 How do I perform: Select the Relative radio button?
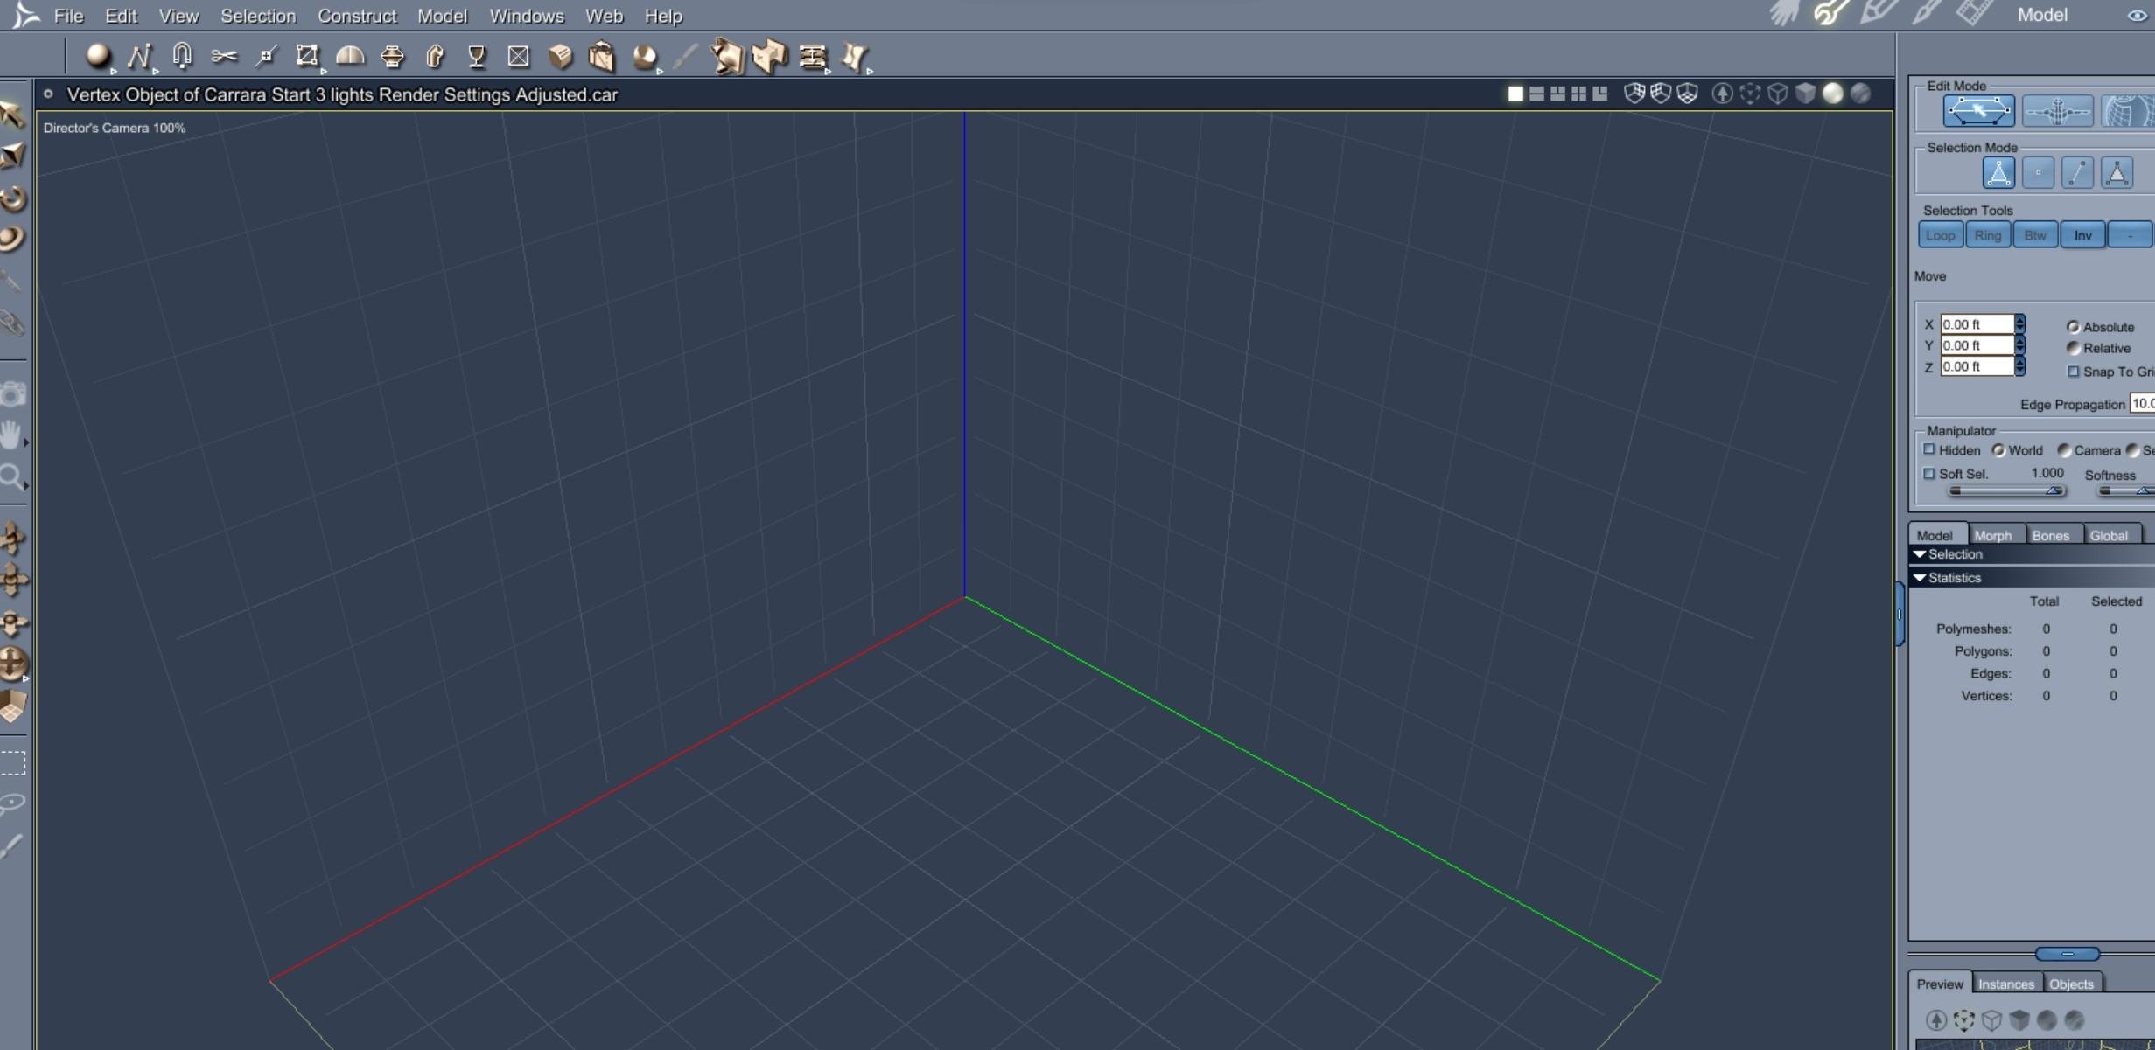pos(2073,348)
